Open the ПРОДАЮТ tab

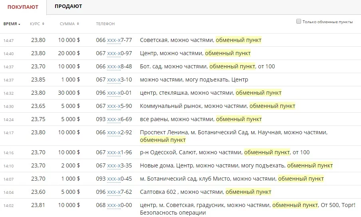point(68,7)
